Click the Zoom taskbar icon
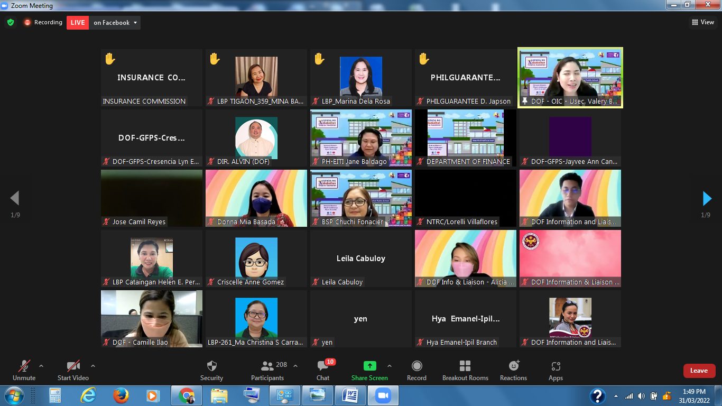This screenshot has height=406, width=722. pyautogui.click(x=383, y=396)
